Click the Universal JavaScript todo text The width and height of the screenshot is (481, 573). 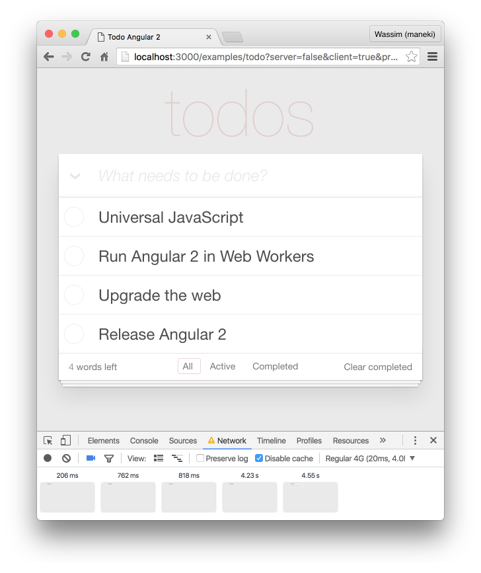[x=171, y=217]
